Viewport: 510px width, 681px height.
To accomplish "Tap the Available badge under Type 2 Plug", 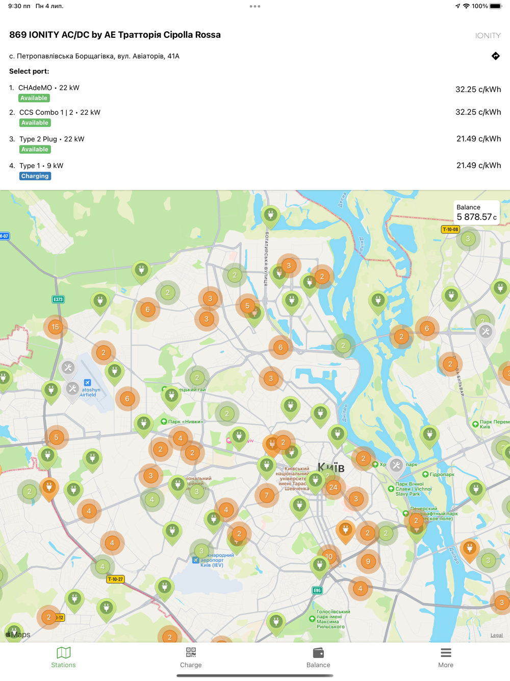I will (35, 150).
